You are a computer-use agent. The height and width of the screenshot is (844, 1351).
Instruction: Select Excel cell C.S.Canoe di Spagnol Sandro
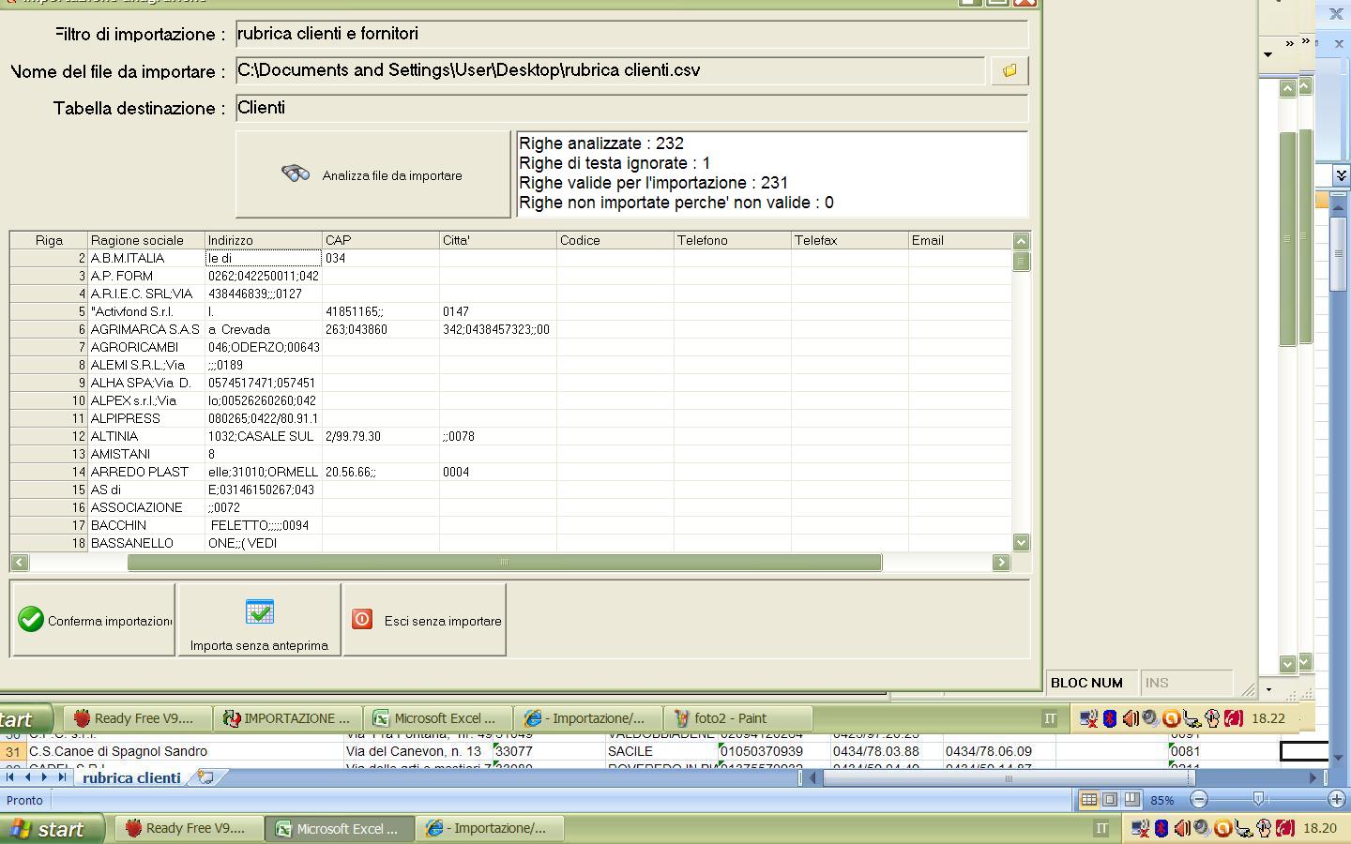pos(184,751)
